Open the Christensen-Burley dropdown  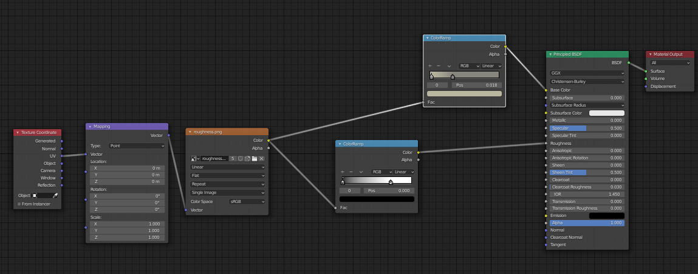(587, 82)
